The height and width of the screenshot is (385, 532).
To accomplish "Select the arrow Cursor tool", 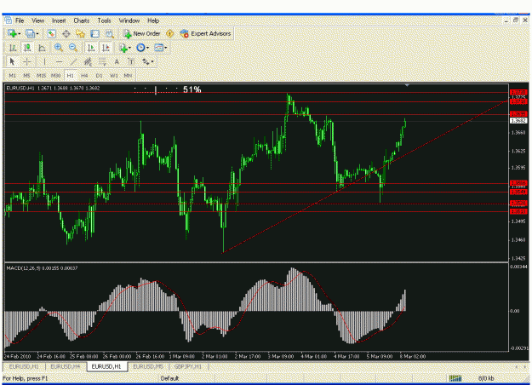I will coord(12,62).
